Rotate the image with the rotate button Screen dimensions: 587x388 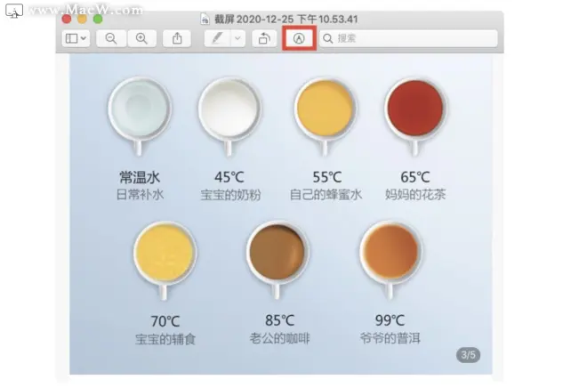264,38
